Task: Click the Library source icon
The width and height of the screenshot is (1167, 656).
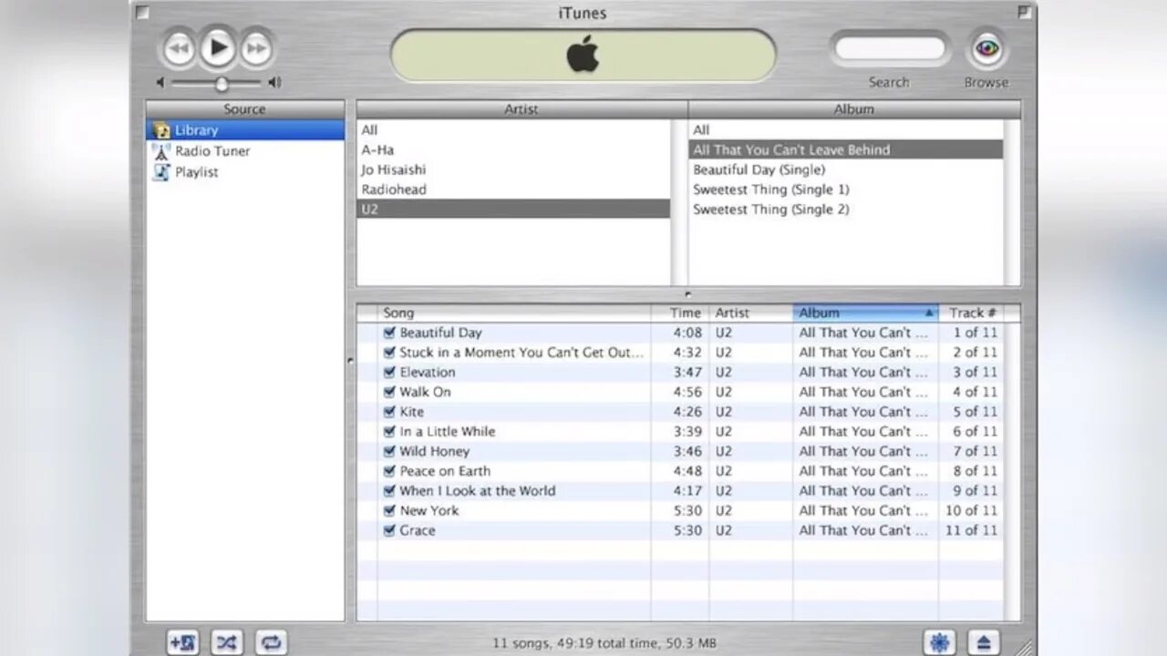Action: click(x=161, y=130)
